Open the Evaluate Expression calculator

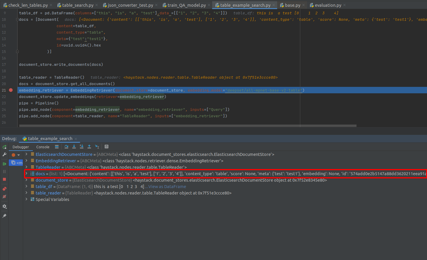pyautogui.click(x=107, y=147)
